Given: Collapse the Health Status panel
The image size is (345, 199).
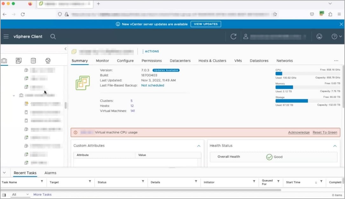Looking at the screenshot, I should (x=335, y=146).
